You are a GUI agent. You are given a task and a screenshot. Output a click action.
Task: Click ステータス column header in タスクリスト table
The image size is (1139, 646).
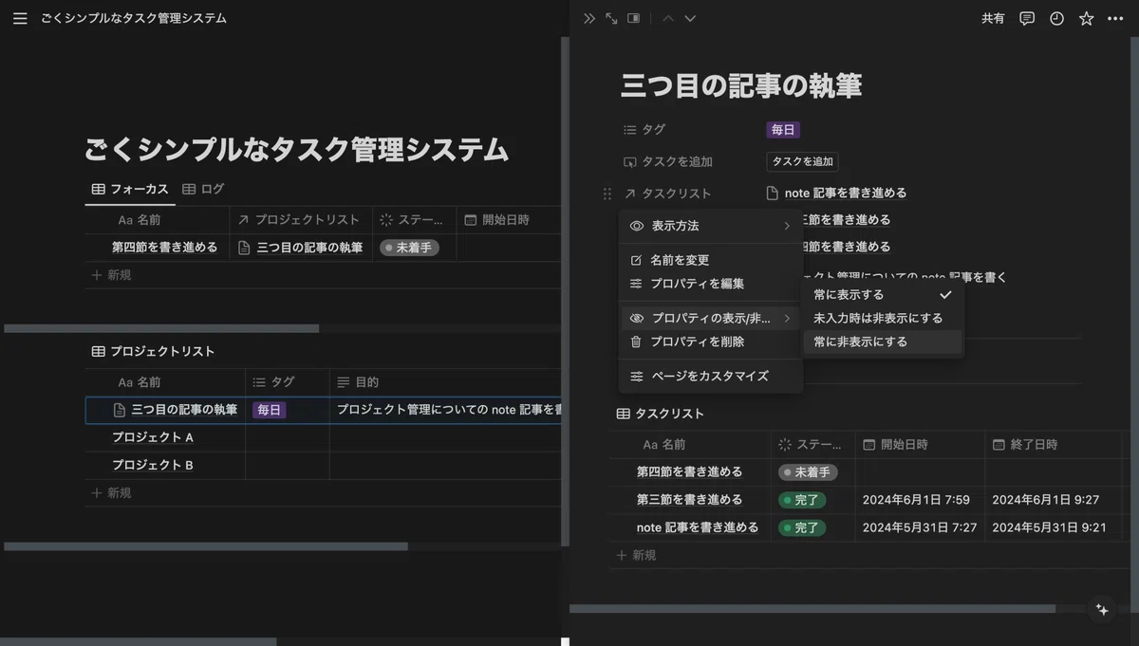812,445
